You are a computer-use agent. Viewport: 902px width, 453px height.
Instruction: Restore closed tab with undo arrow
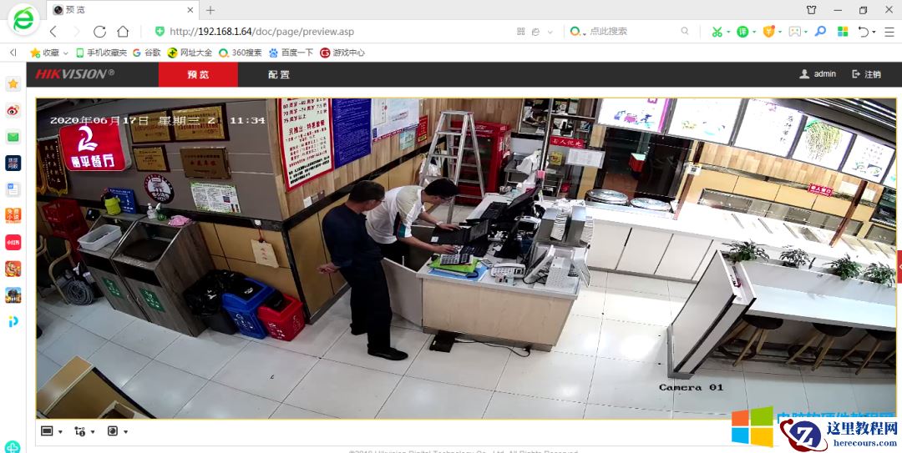863,32
